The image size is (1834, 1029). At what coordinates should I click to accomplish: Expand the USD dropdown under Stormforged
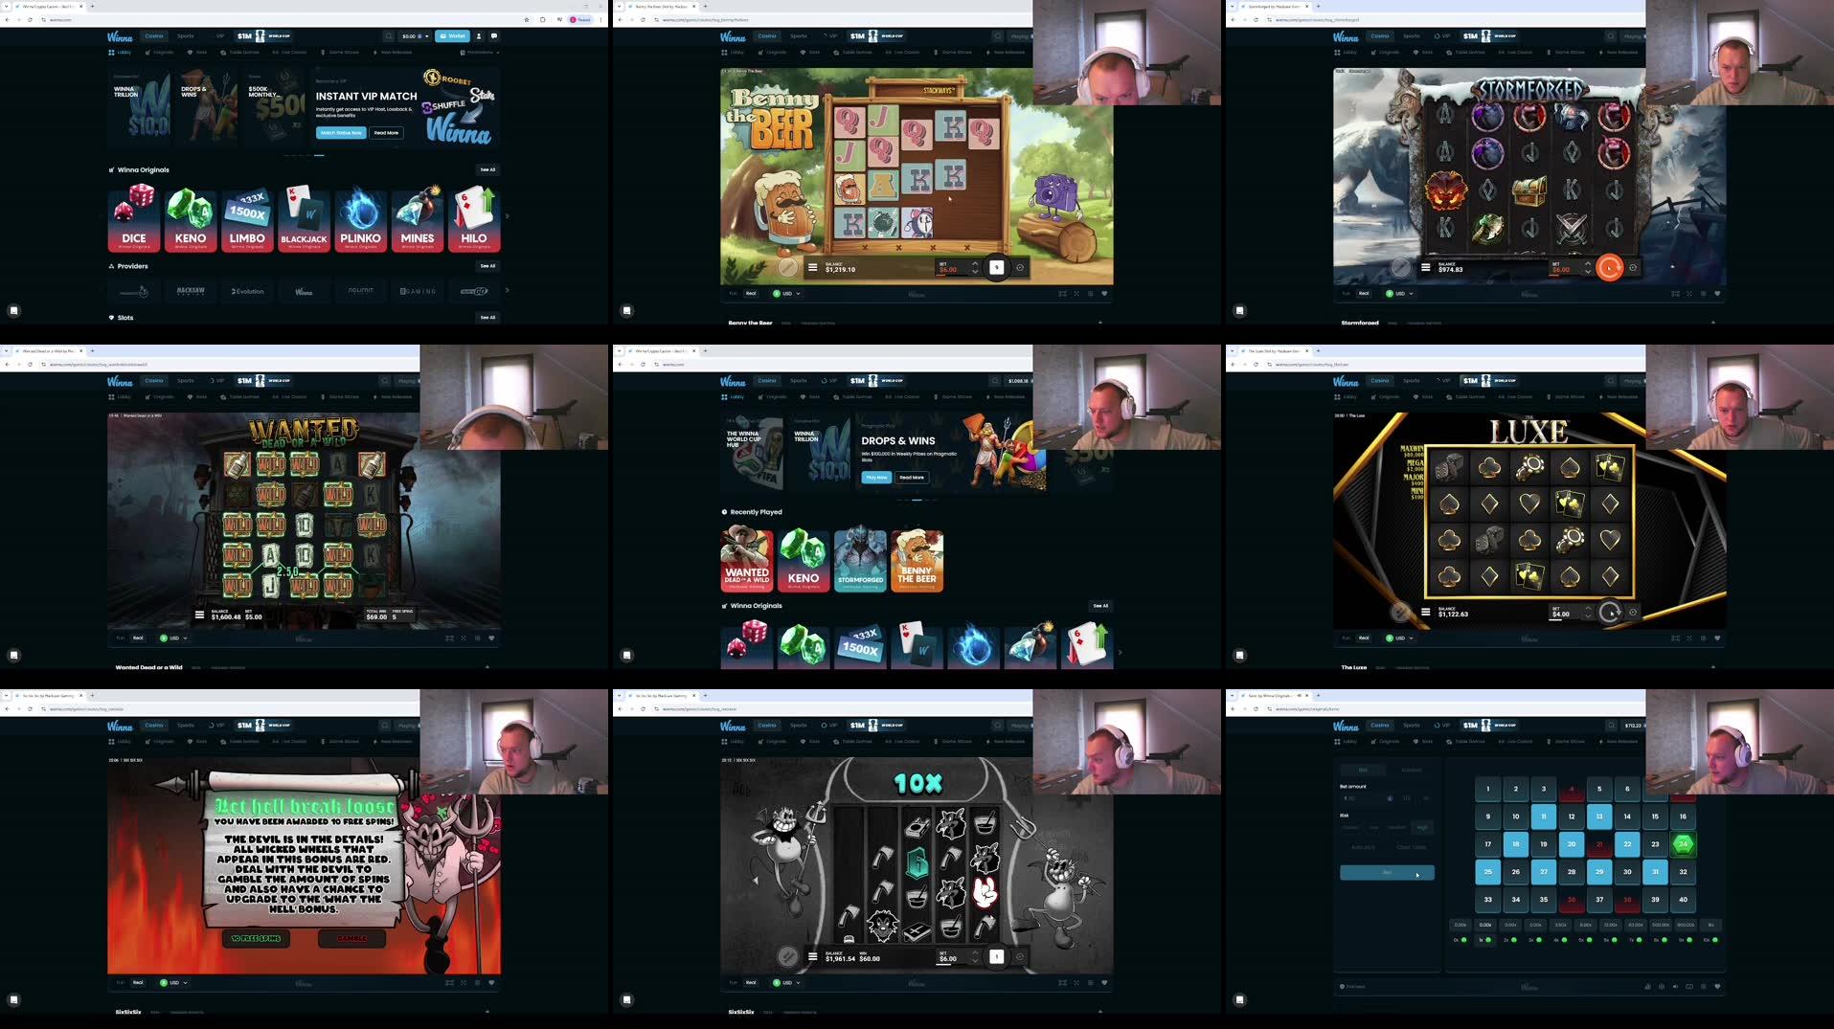pos(1399,293)
